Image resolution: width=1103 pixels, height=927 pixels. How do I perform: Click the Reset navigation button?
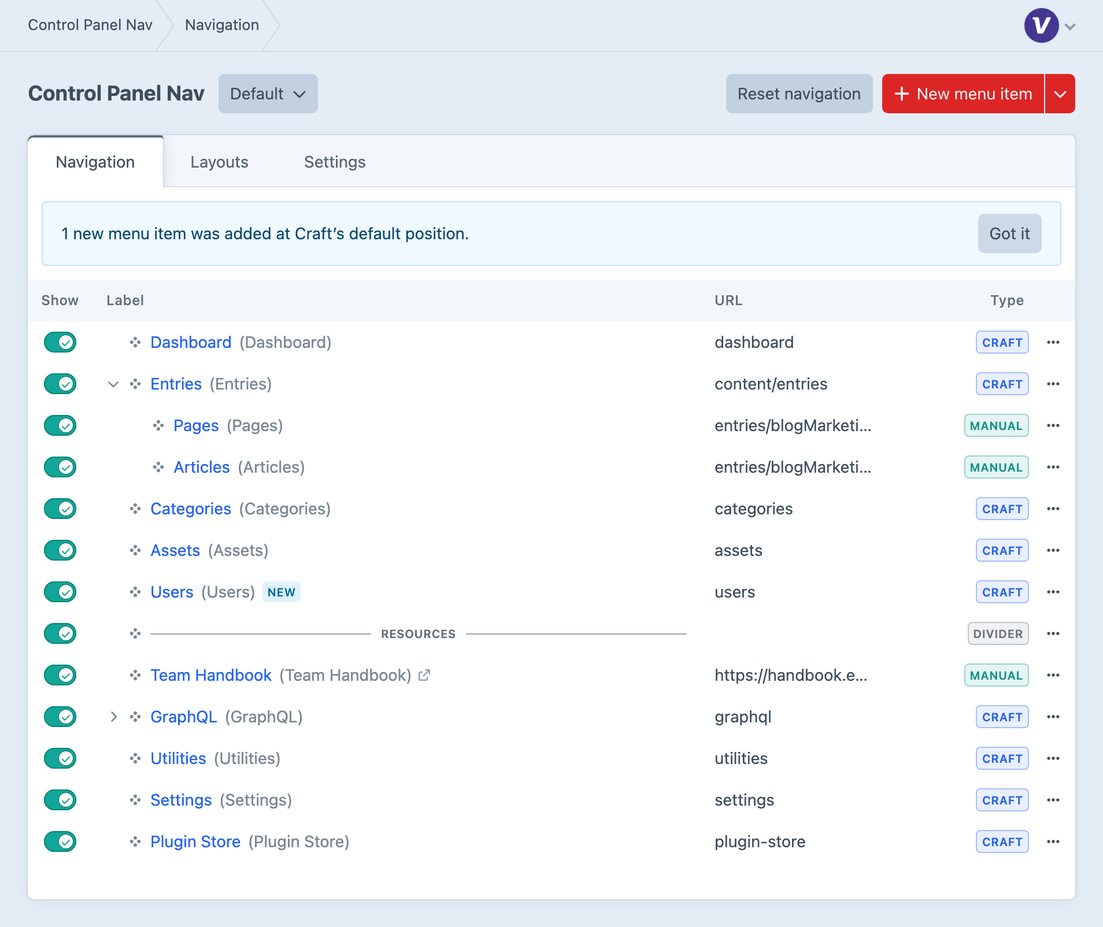[799, 94]
